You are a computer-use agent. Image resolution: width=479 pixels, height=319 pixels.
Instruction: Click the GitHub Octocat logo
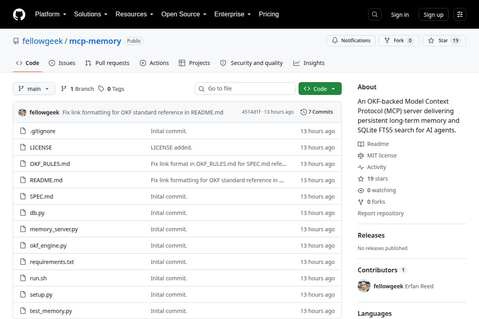[x=19, y=14]
